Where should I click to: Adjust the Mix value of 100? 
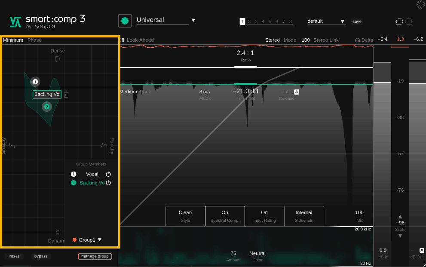(x=359, y=212)
